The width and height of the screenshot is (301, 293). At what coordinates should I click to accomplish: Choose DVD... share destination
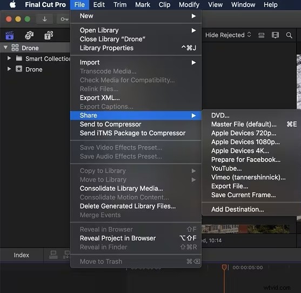pos(251,115)
